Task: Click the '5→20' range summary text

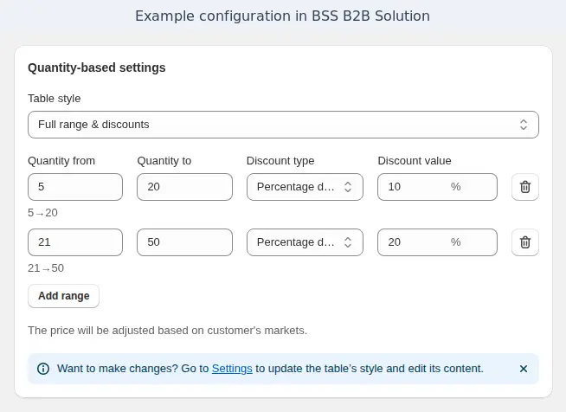Action: tap(42, 213)
